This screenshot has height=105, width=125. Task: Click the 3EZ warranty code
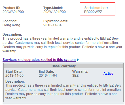pos(75,76)
